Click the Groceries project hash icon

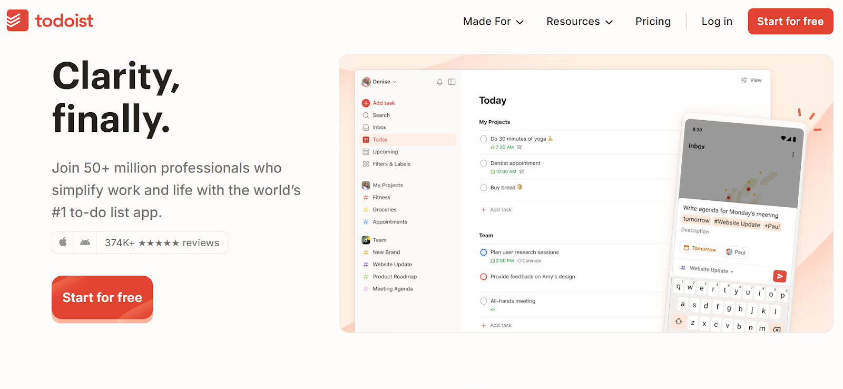click(x=366, y=210)
